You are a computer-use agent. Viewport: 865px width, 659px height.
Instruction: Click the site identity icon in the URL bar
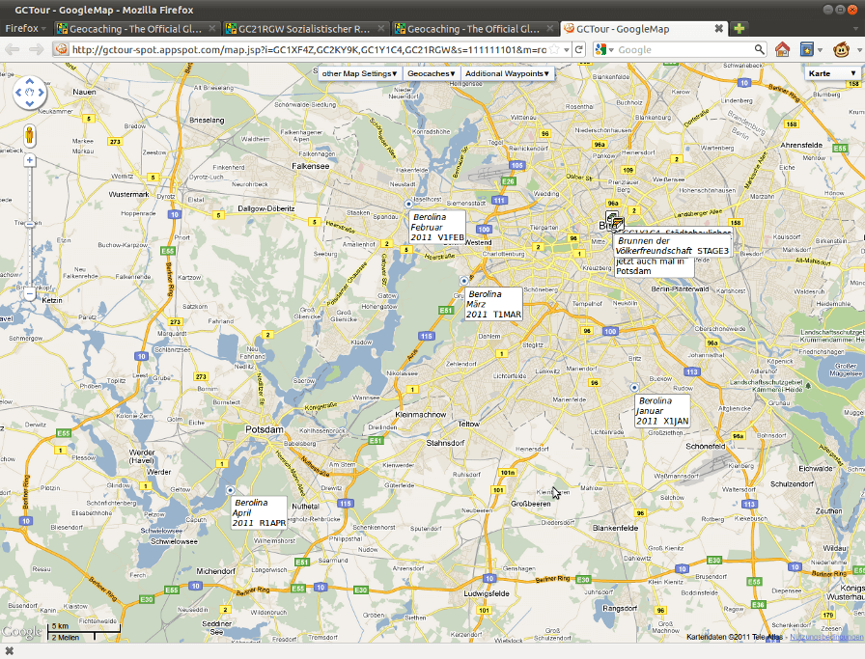coord(61,49)
